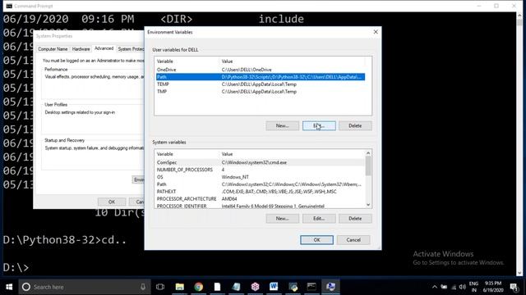Close the Environment Variables dialog
526x295 pixels.
pyautogui.click(x=376, y=32)
